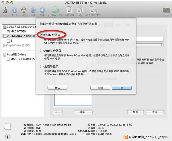
Task: Open the Info (信息) toolbar icon
Action: click(x=15, y=10)
